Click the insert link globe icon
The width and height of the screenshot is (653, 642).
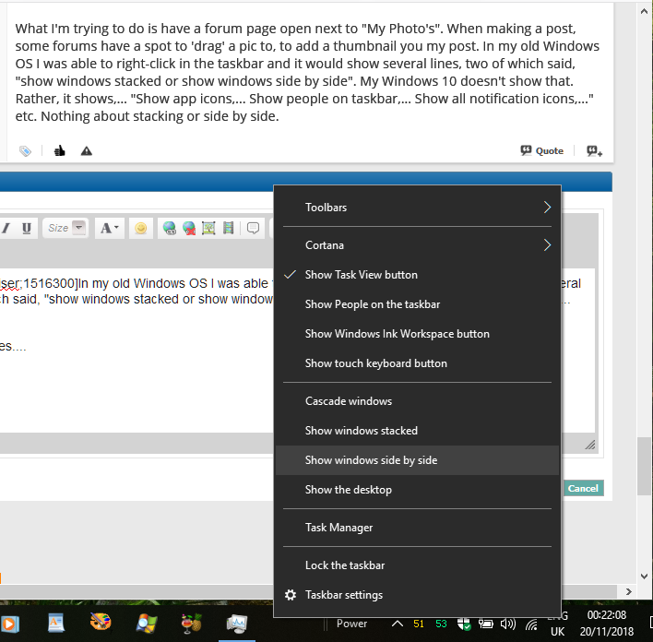[x=169, y=228]
